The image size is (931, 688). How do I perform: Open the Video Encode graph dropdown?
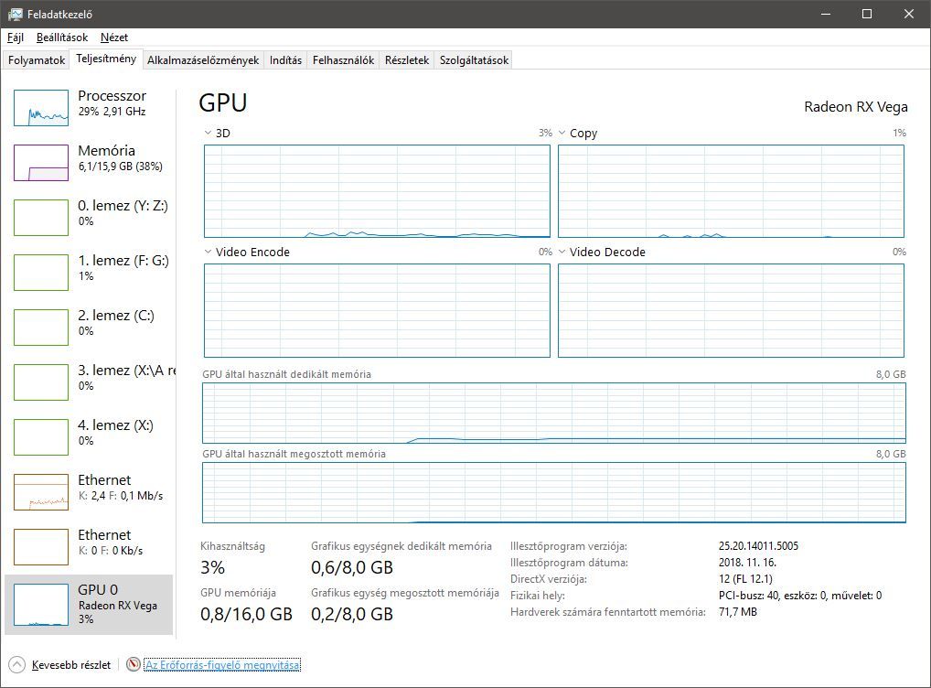coord(208,253)
